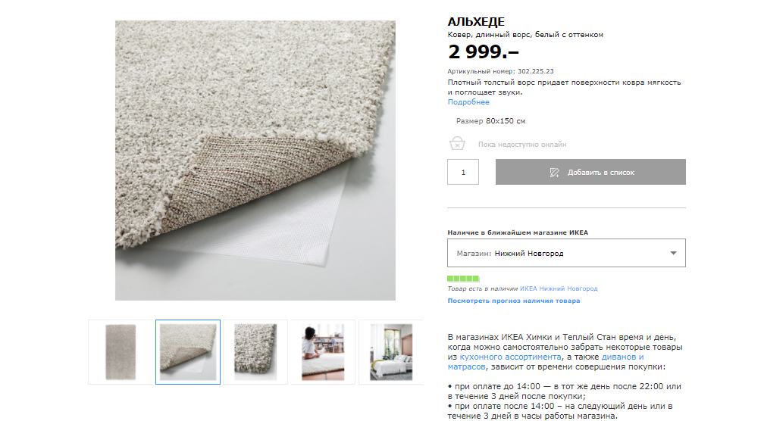Image resolution: width=764 pixels, height=421 pixels.
Task: Select the folded corner rug thumbnail
Action: tap(188, 352)
